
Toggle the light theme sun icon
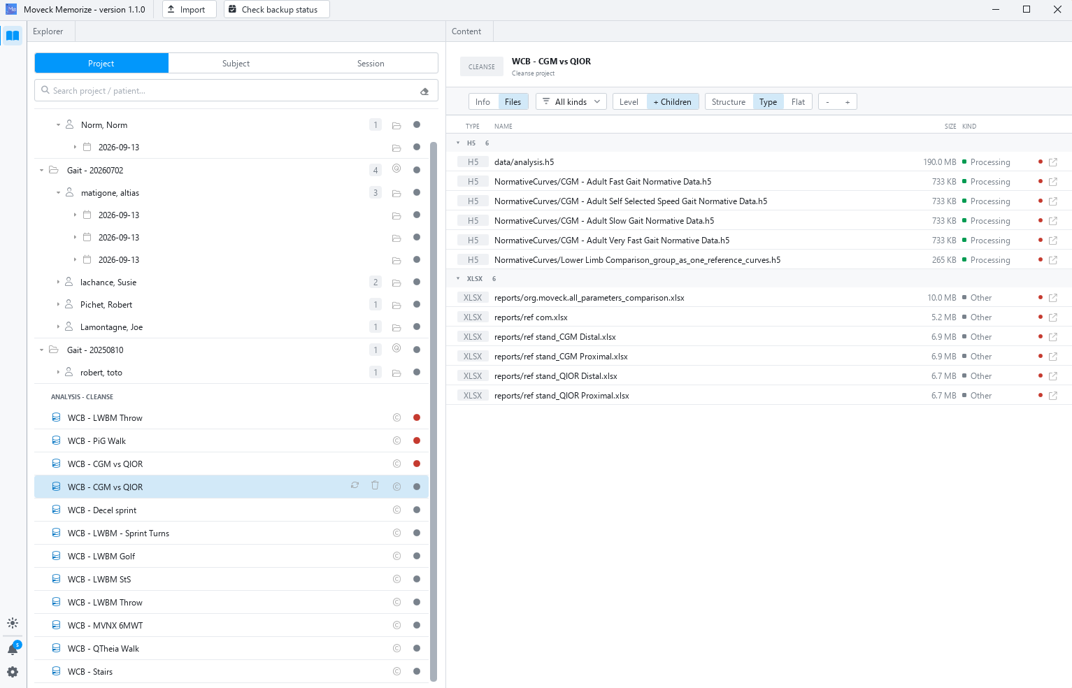13,623
